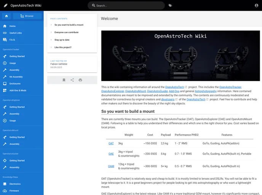The height and width of the screenshot is (195, 262).
Task: Expand 'Stay up to date' chevron
Action: [x=51, y=40]
